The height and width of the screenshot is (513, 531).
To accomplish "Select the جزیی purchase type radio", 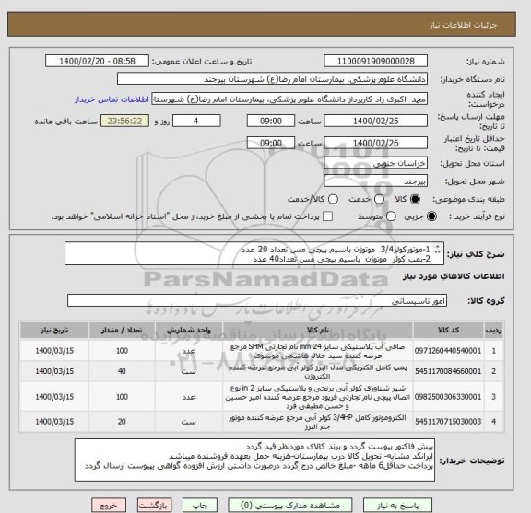I will (x=431, y=216).
